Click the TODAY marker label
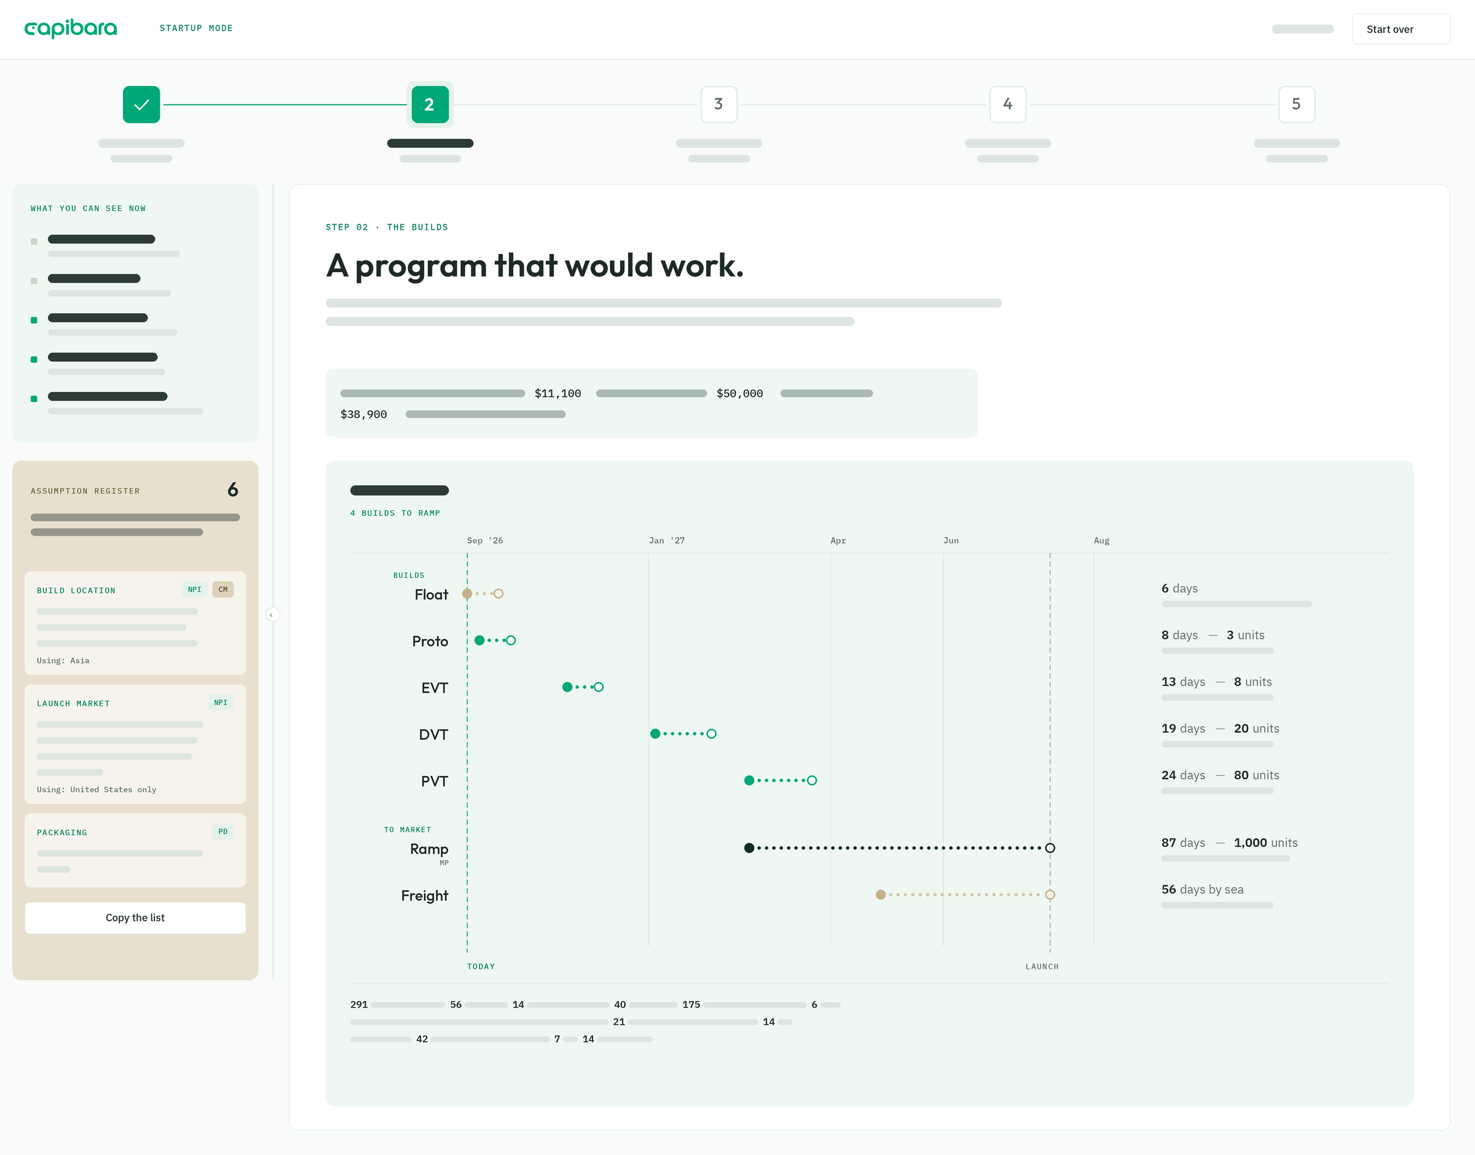The image size is (1475, 1155). point(481,966)
